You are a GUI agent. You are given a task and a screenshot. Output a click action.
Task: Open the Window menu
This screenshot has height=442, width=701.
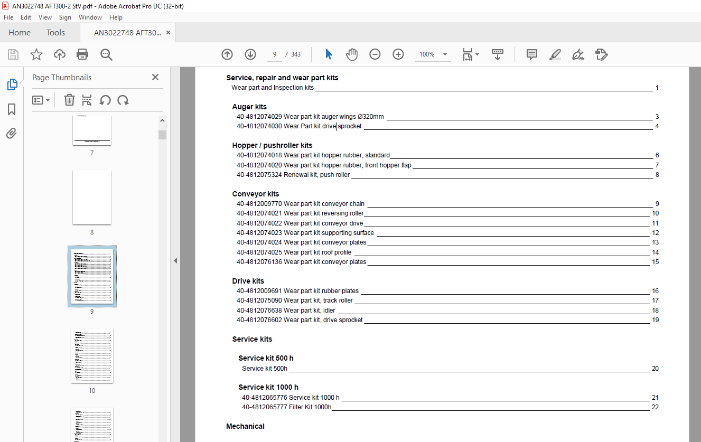pos(90,17)
